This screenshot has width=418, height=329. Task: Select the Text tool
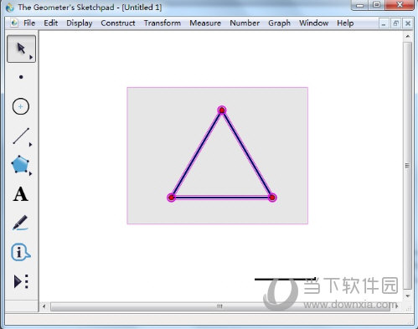point(21,194)
